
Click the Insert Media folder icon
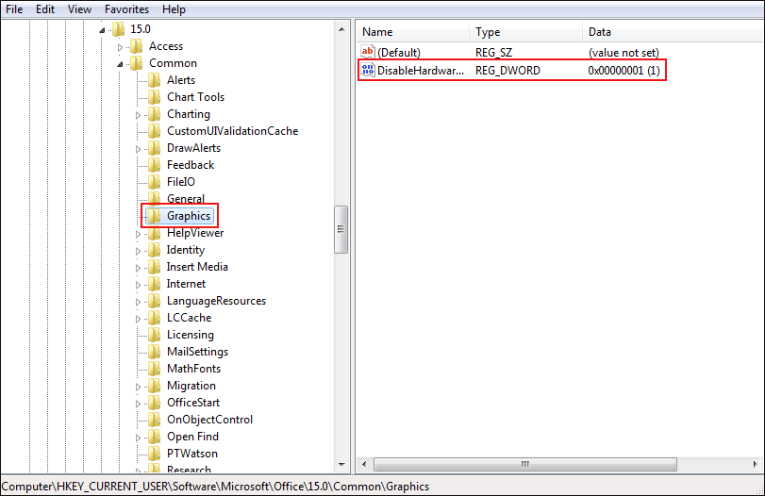pos(154,267)
